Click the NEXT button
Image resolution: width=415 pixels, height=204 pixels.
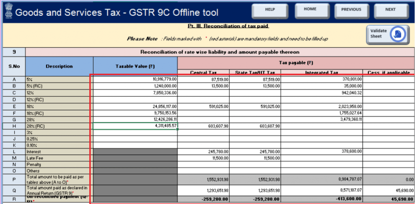click(x=391, y=11)
